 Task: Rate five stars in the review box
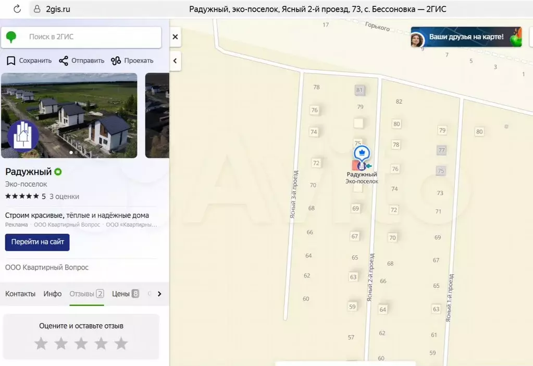tap(121, 343)
